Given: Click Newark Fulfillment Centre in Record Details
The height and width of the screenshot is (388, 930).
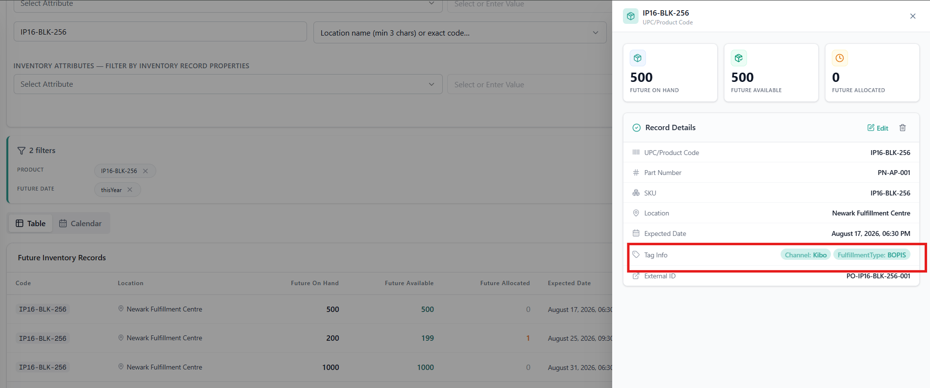Looking at the screenshot, I should pos(871,213).
